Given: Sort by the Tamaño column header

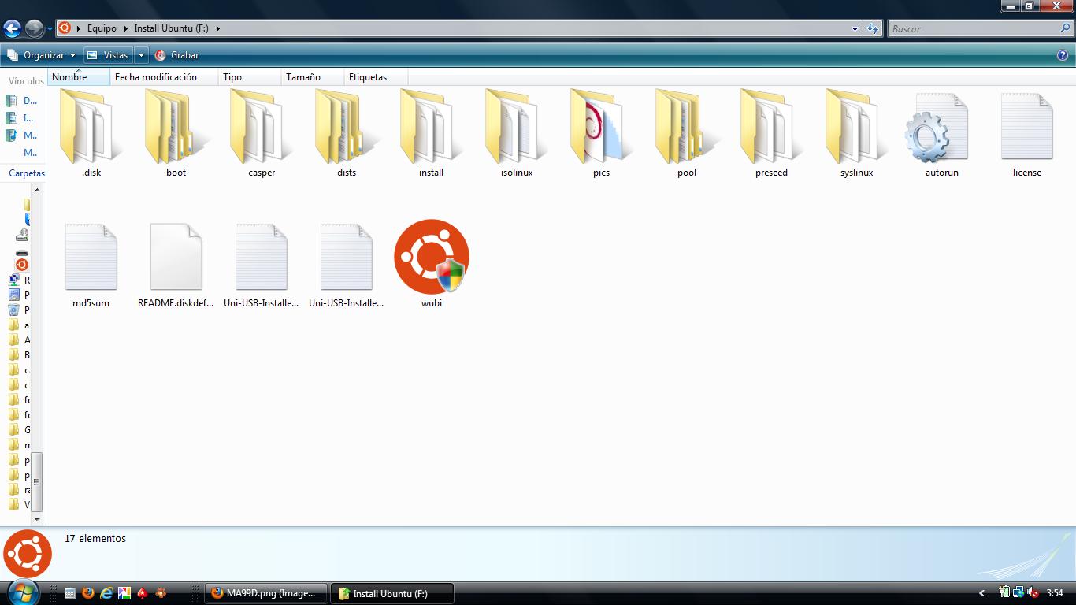Looking at the screenshot, I should 313,77.
